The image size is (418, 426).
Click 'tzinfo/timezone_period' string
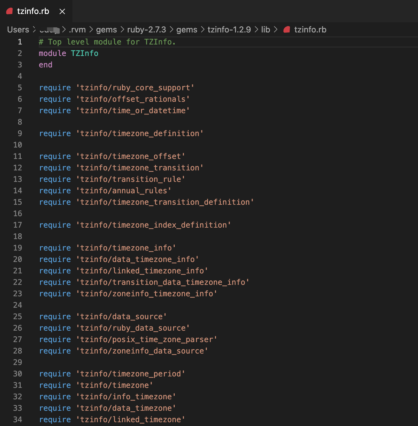[130, 374]
